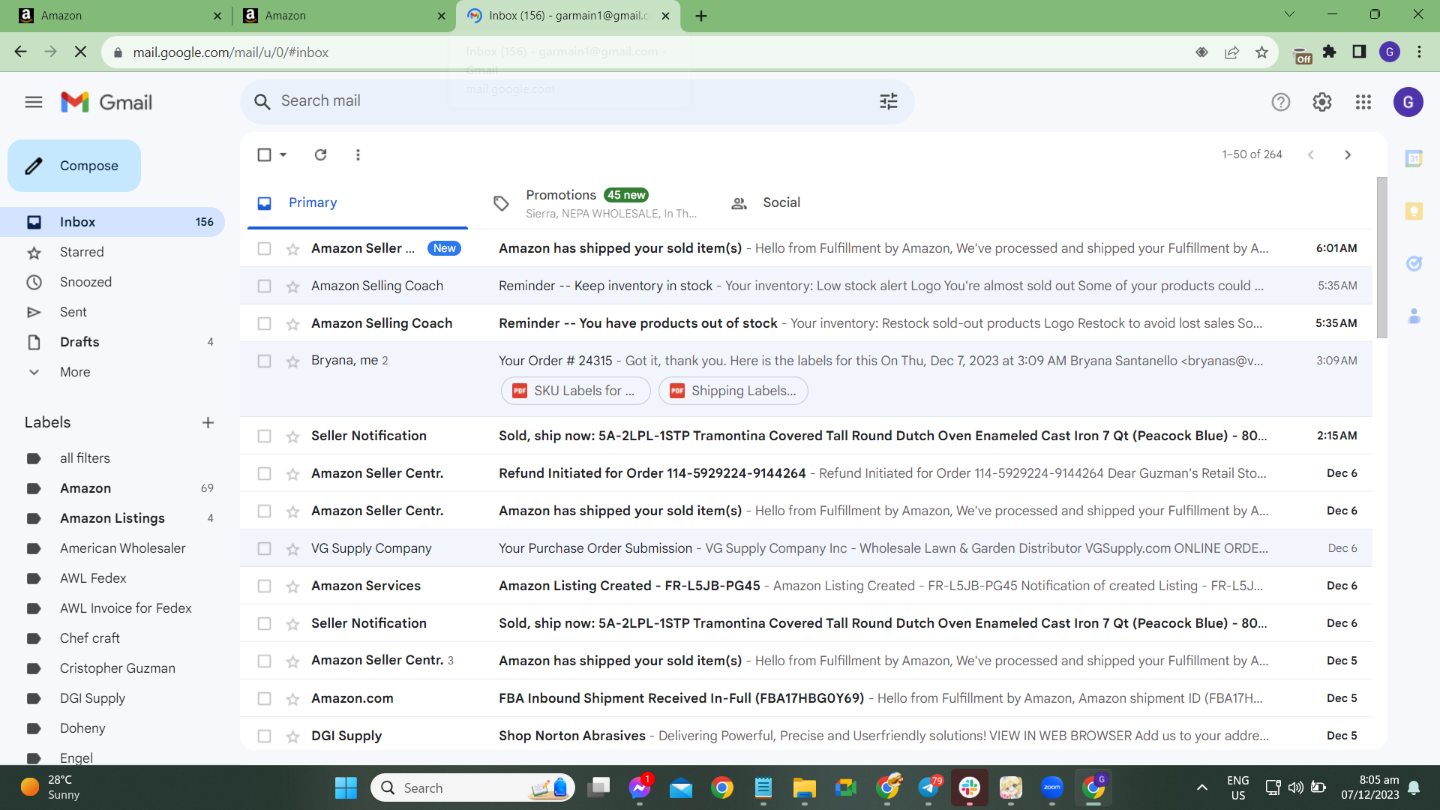Image resolution: width=1440 pixels, height=810 pixels.
Task: Open the More options three-dot menu above mail list
Action: point(358,154)
